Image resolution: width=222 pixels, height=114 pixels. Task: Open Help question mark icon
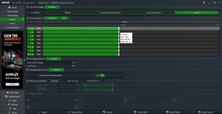[10, 109]
